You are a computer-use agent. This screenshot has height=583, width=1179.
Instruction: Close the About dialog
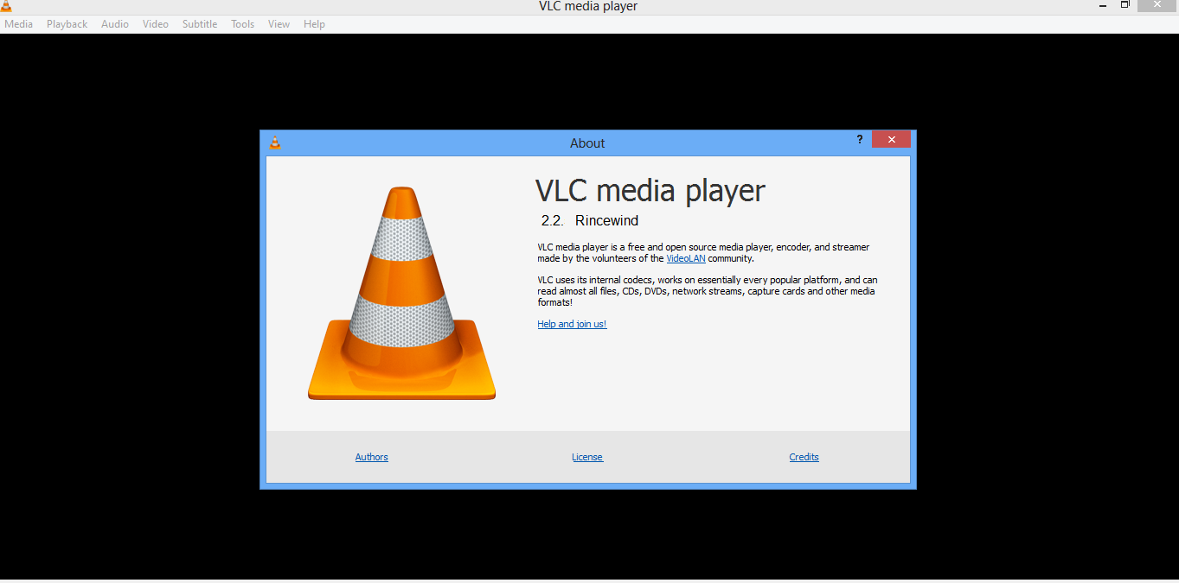coord(891,139)
